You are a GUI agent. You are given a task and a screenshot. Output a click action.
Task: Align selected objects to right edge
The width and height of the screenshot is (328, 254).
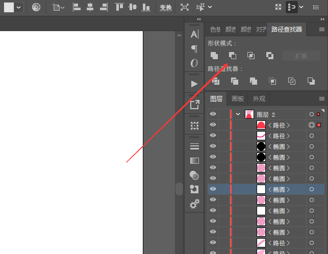104,7
